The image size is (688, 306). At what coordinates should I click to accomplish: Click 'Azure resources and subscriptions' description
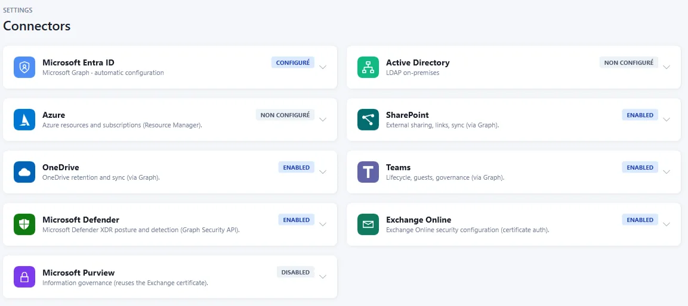[122, 125]
